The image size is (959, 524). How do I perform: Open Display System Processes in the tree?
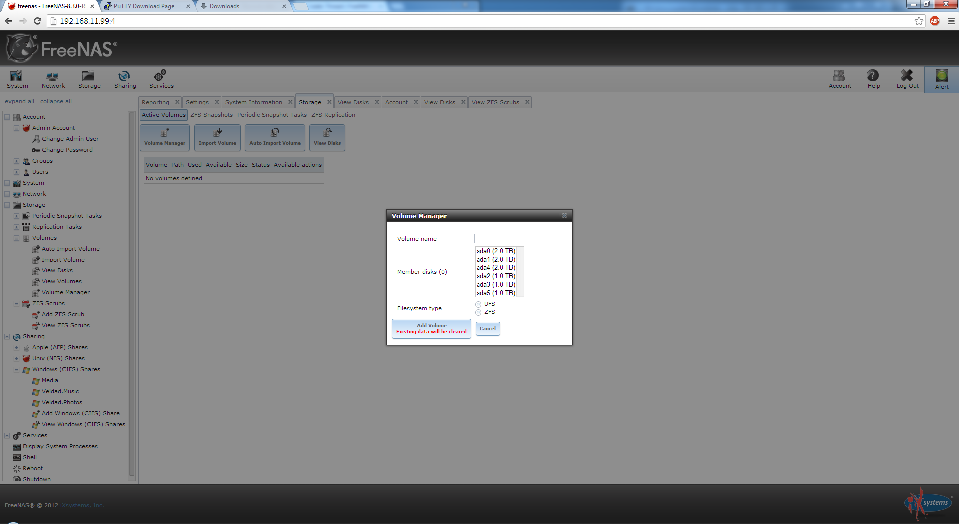point(60,446)
